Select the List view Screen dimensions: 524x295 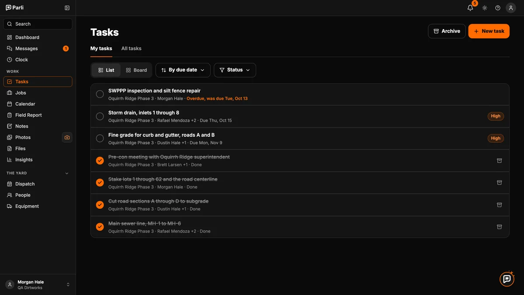106,70
